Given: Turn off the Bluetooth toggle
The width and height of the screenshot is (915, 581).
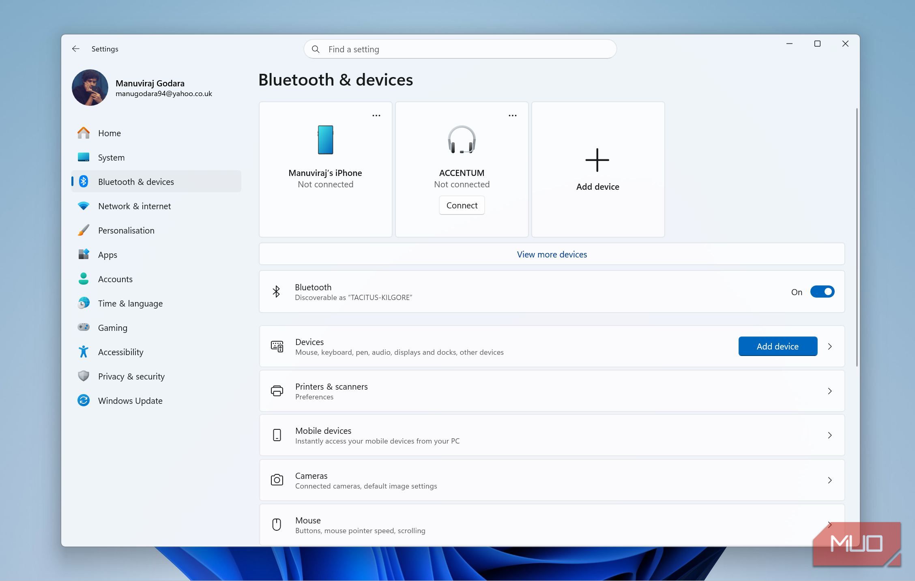Looking at the screenshot, I should (822, 292).
